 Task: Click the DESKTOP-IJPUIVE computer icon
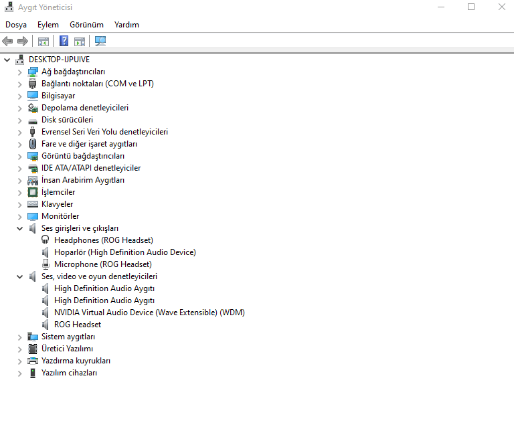click(19, 60)
